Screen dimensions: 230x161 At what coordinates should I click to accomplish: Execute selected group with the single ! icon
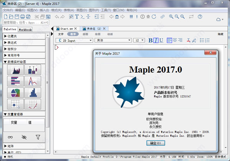tap(137, 17)
